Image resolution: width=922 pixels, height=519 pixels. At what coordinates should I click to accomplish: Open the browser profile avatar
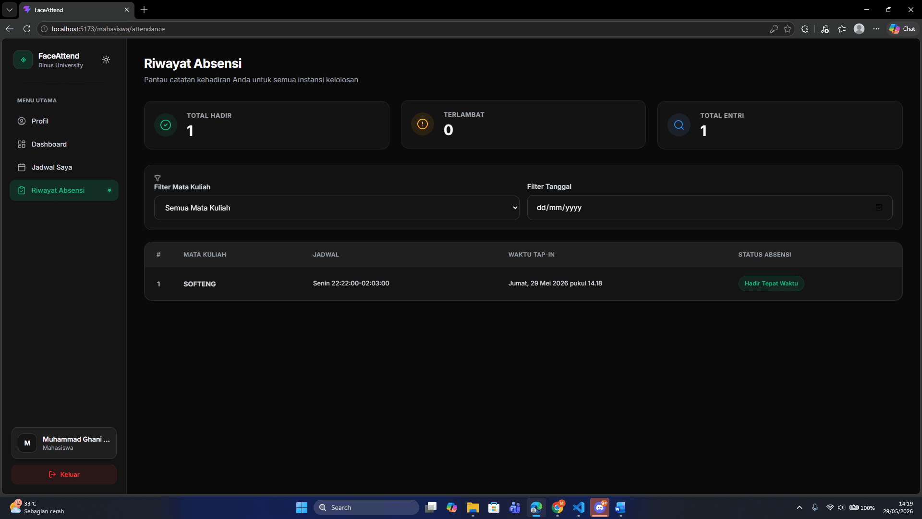click(x=859, y=29)
